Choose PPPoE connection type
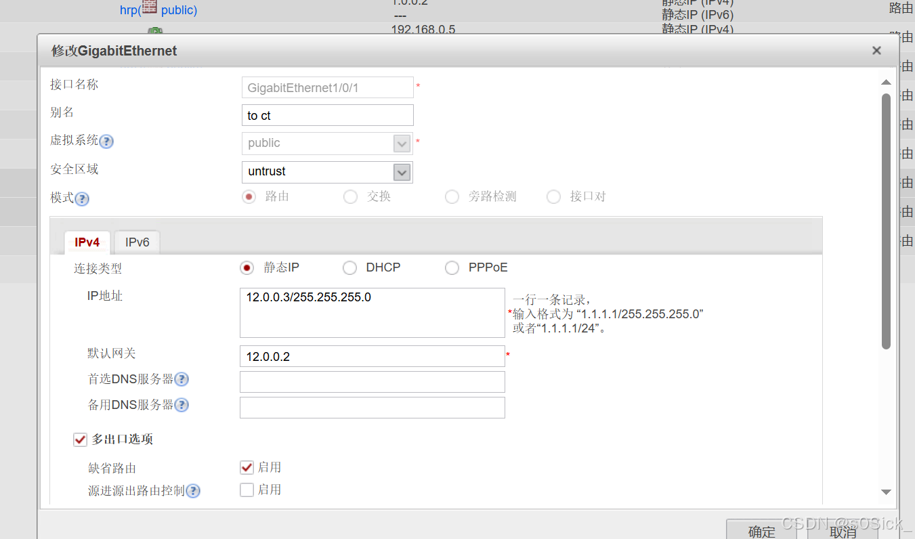 [452, 268]
